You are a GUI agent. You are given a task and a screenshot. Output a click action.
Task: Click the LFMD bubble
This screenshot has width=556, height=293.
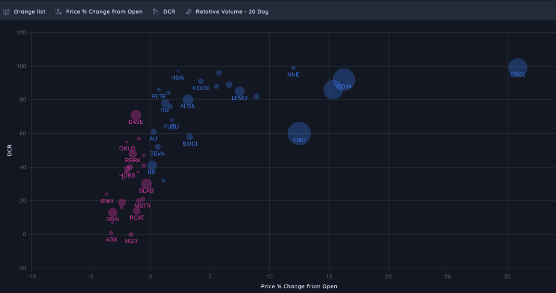tap(239, 92)
